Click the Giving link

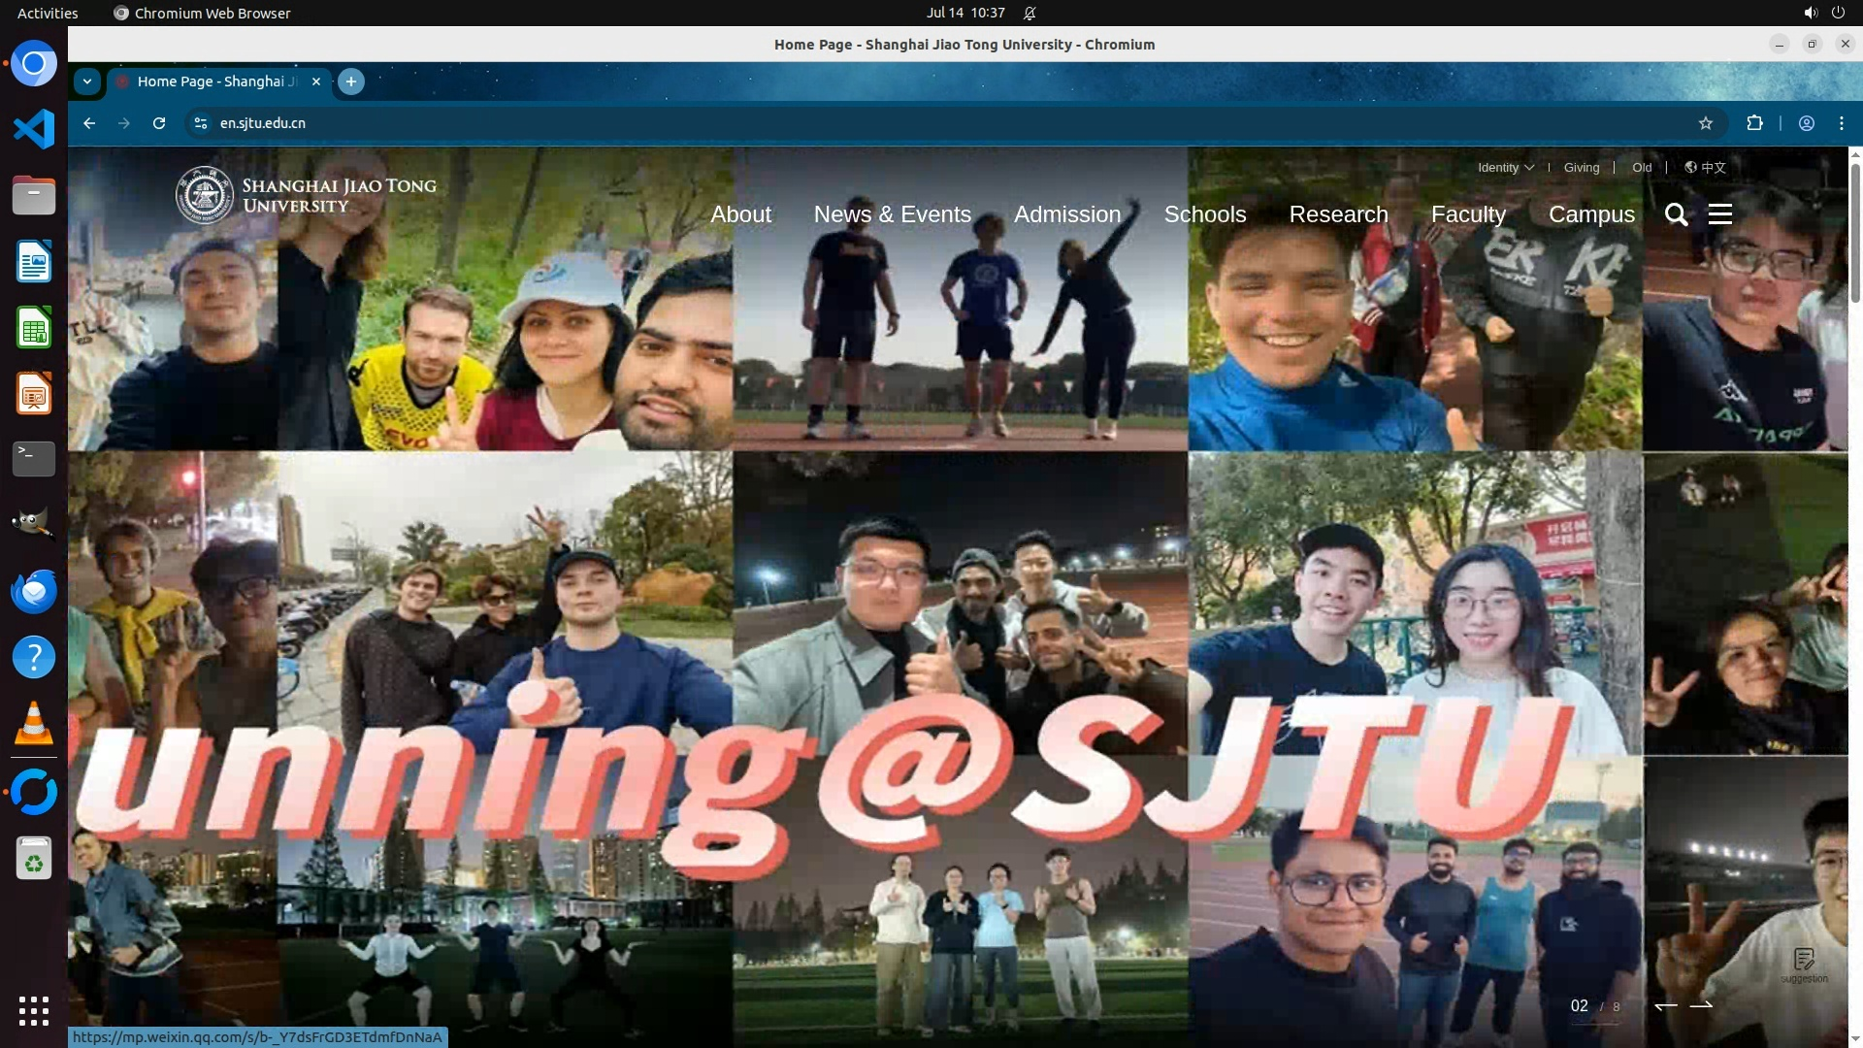[x=1581, y=167]
